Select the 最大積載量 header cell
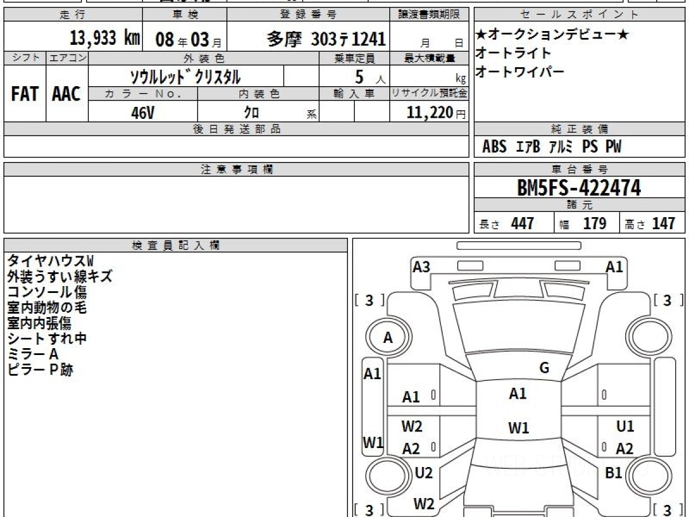 pyautogui.click(x=429, y=59)
